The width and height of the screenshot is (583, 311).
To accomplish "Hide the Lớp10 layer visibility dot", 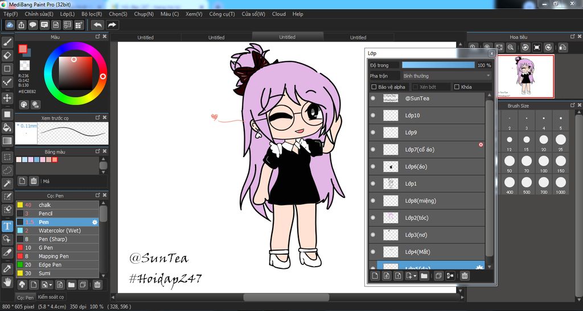I will click(373, 115).
